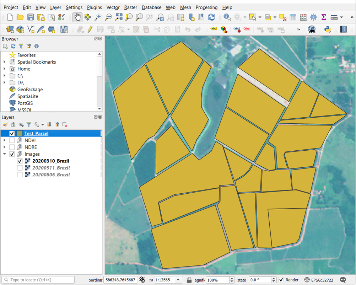Viewport: 356px width, 285px height.
Task: Click Show Statistical Summary sigma icon
Action: 324,17
